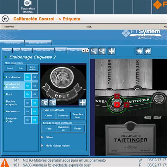This screenshot has height=167, width=167.
Task: Click the Disconnect button
Action: [9, 27]
